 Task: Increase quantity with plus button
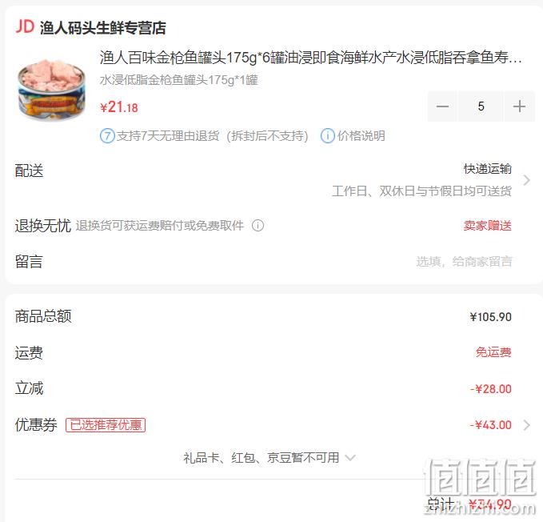(519, 106)
